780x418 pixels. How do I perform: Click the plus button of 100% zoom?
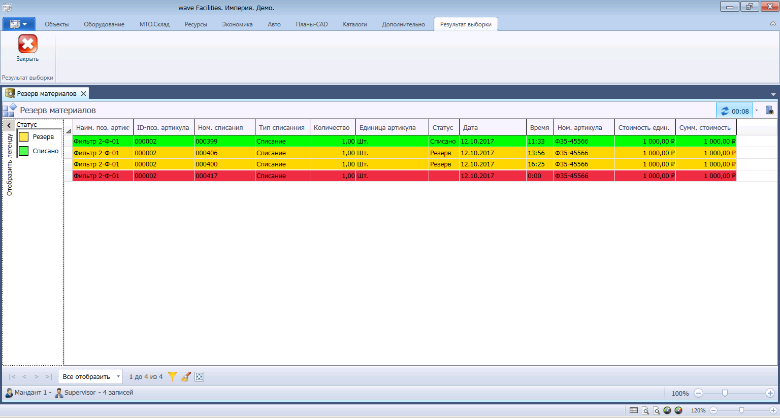click(x=770, y=393)
